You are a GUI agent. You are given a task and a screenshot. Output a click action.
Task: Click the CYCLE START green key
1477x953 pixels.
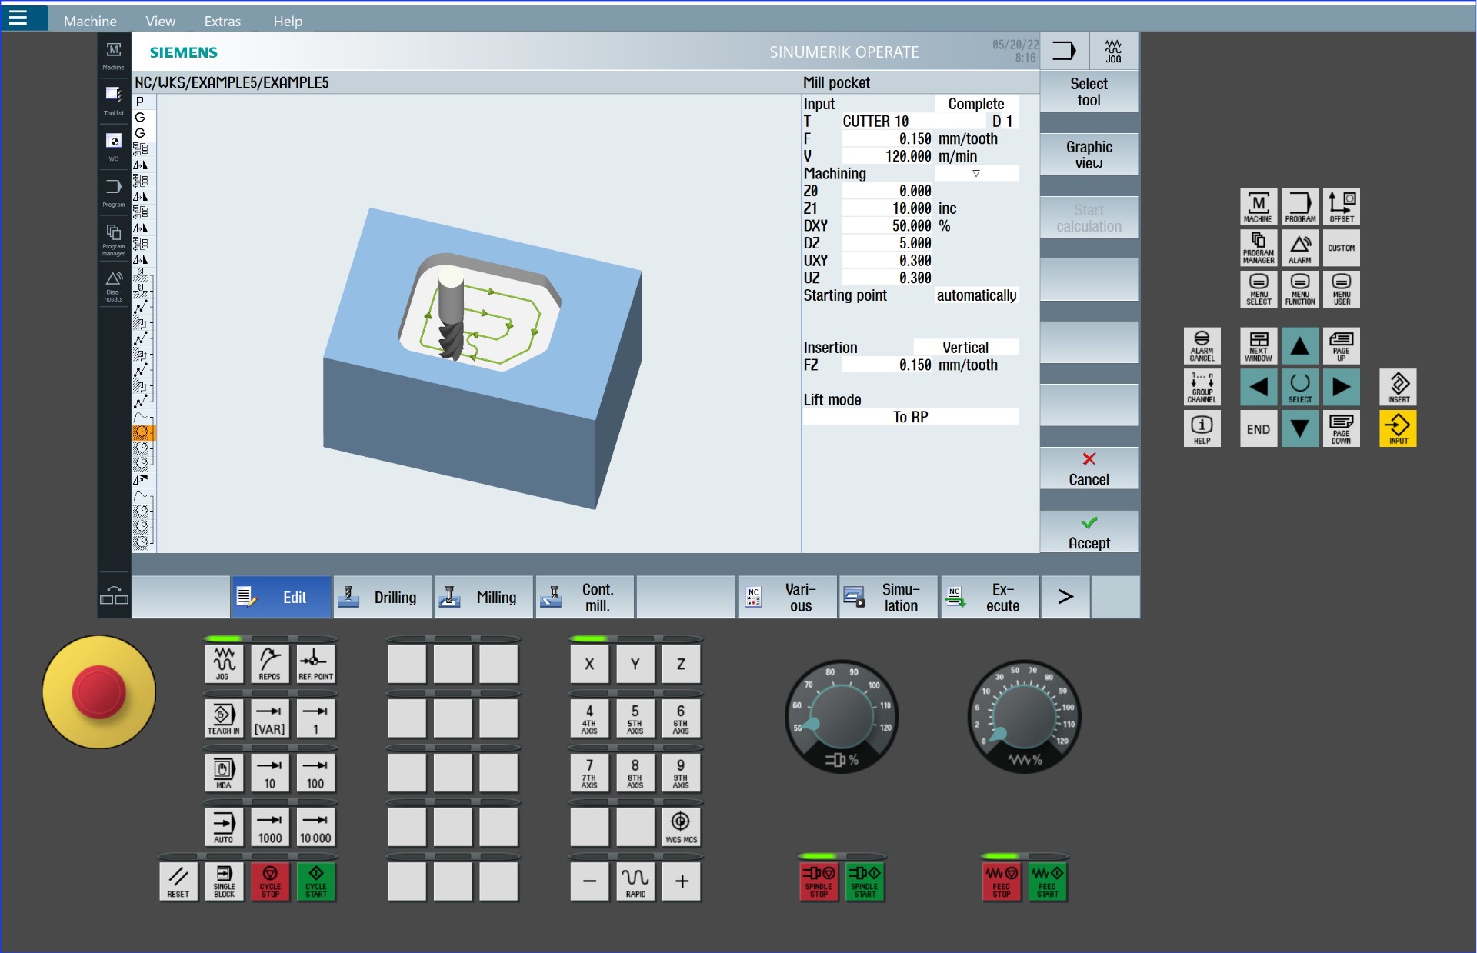coord(316,881)
